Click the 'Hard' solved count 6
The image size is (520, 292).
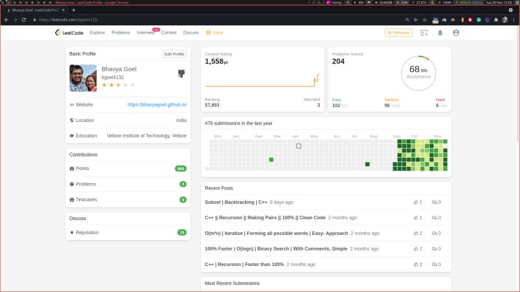(x=437, y=105)
